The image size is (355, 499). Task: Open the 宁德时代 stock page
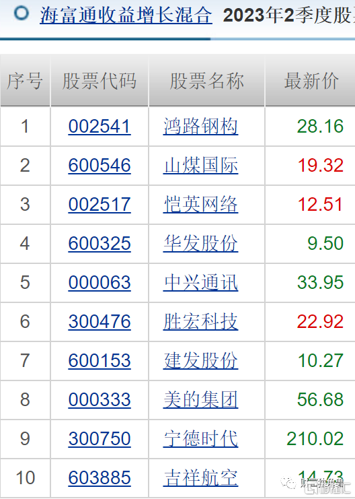pyautogui.click(x=200, y=439)
